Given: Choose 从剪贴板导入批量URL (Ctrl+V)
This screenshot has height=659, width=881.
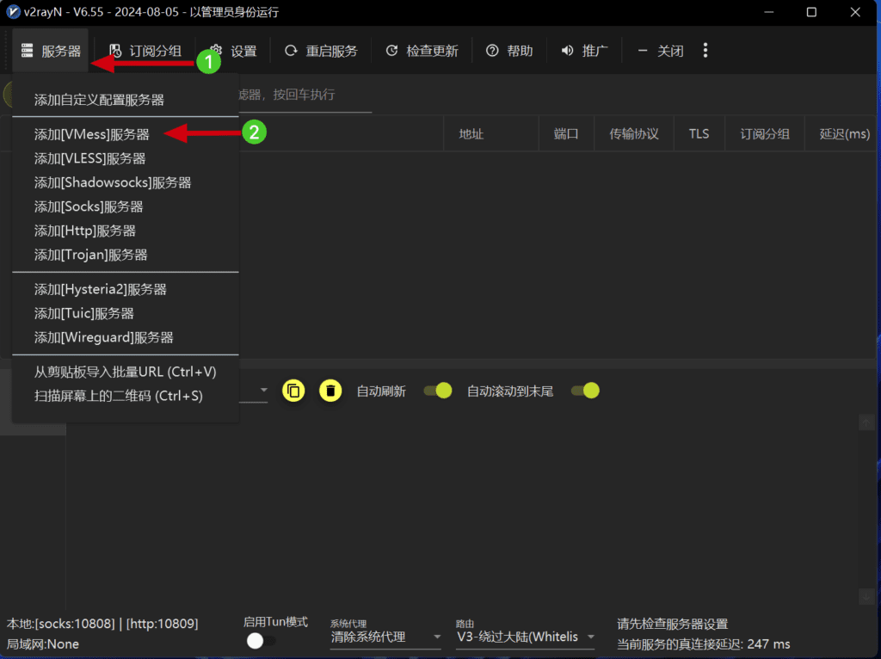Looking at the screenshot, I should coord(126,372).
